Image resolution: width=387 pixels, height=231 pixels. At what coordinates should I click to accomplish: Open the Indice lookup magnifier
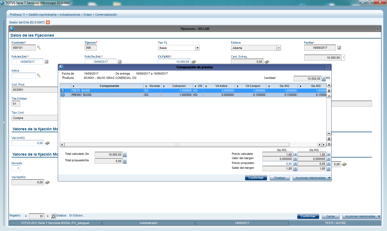coord(39,76)
